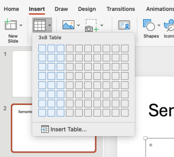Click the Table grid icon in ribbon

click(x=40, y=25)
